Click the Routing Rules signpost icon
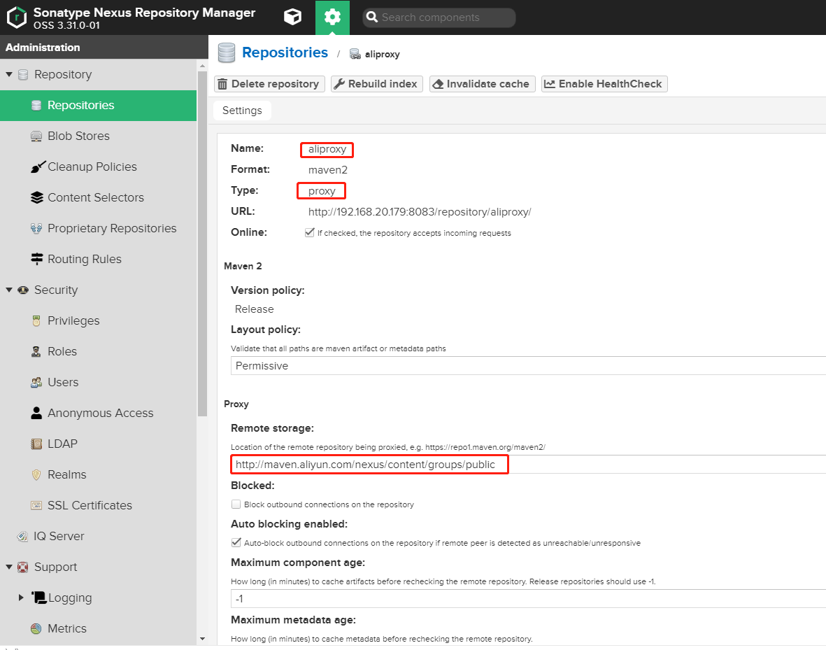 pyautogui.click(x=37, y=259)
